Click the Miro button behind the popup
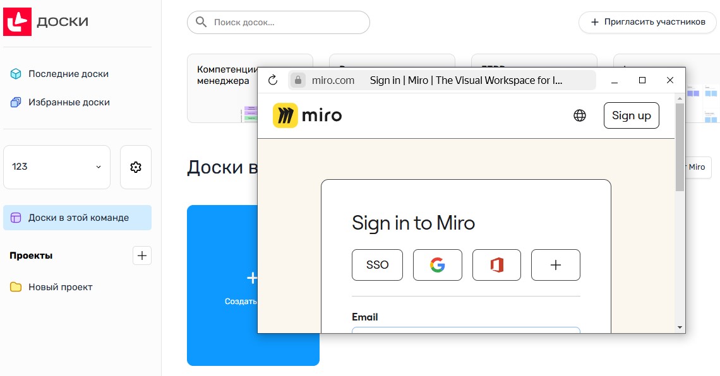Viewport: 720px width, 376px height. [x=699, y=167]
